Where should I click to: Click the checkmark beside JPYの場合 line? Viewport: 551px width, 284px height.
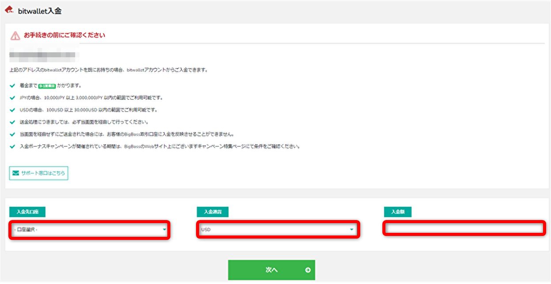(x=12, y=98)
